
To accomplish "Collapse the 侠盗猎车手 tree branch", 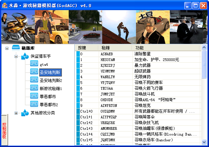I will tap(16, 57).
